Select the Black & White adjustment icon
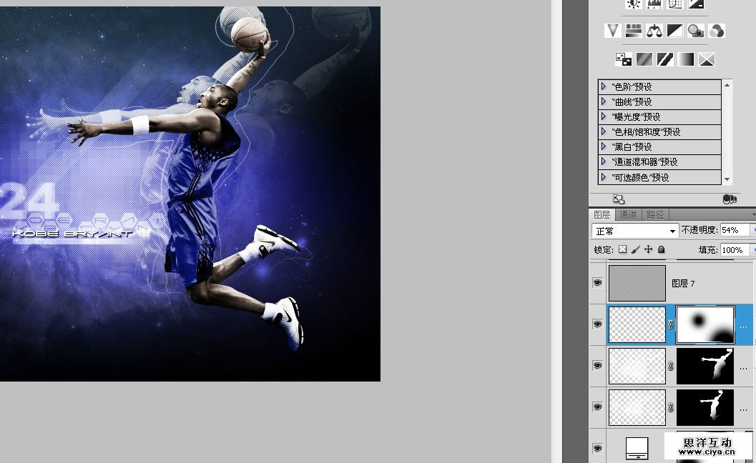 [x=674, y=31]
